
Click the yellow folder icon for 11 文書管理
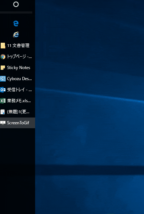(3, 46)
